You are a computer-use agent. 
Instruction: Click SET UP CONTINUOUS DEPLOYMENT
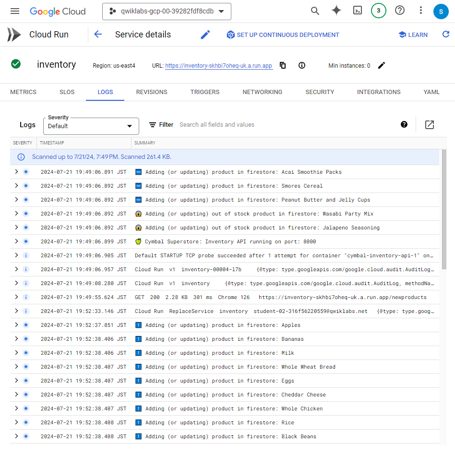[283, 35]
